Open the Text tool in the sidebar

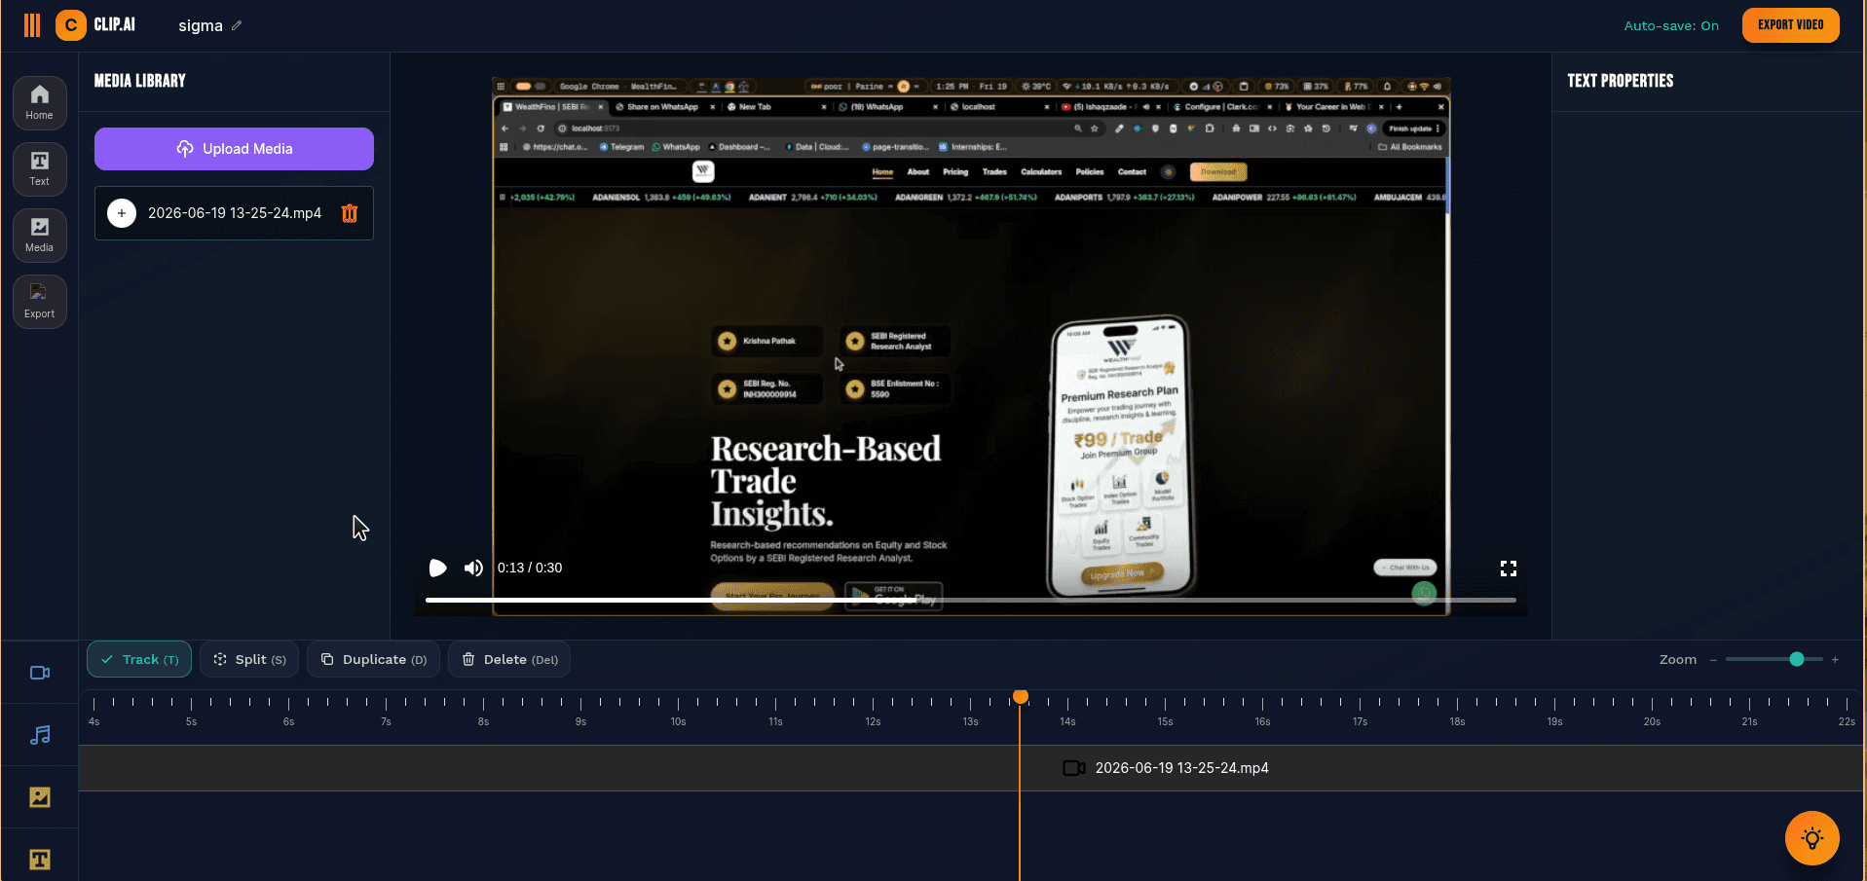click(40, 169)
